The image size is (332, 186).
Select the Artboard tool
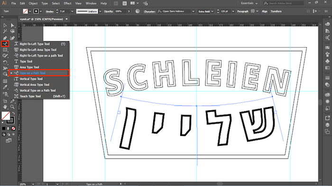5,101
